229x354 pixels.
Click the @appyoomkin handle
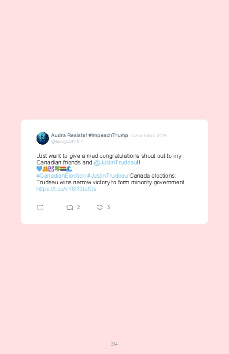(x=67, y=142)
